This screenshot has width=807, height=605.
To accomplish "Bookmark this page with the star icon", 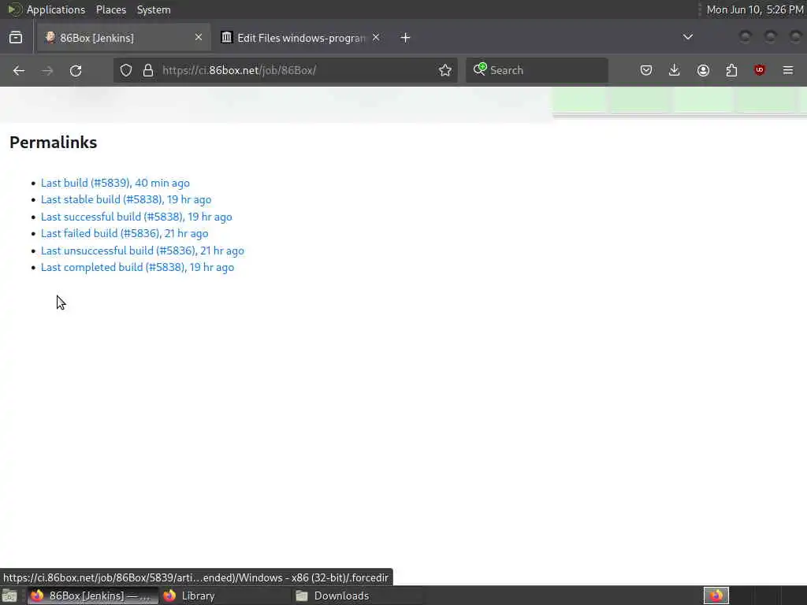I will tap(445, 70).
